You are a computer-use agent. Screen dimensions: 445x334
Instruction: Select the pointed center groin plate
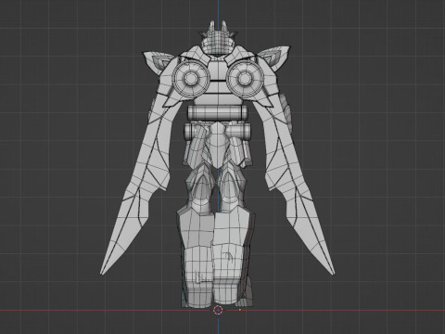pos(219,146)
